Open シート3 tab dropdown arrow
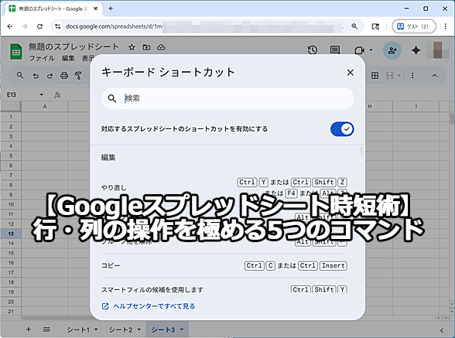 pyautogui.click(x=182, y=329)
